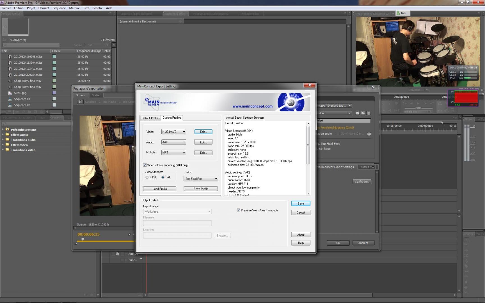Click the Help button
Screen dimensions: 485x303
coord(301,243)
